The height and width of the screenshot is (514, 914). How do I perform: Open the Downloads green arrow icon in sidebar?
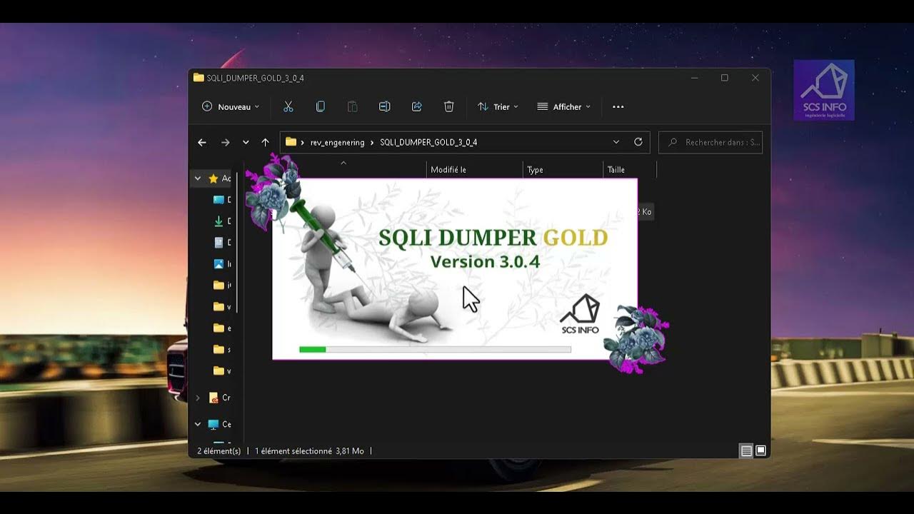(x=219, y=221)
